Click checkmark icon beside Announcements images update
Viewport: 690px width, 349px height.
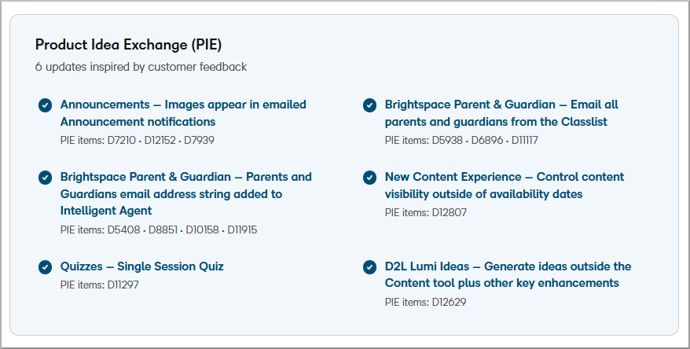click(45, 105)
